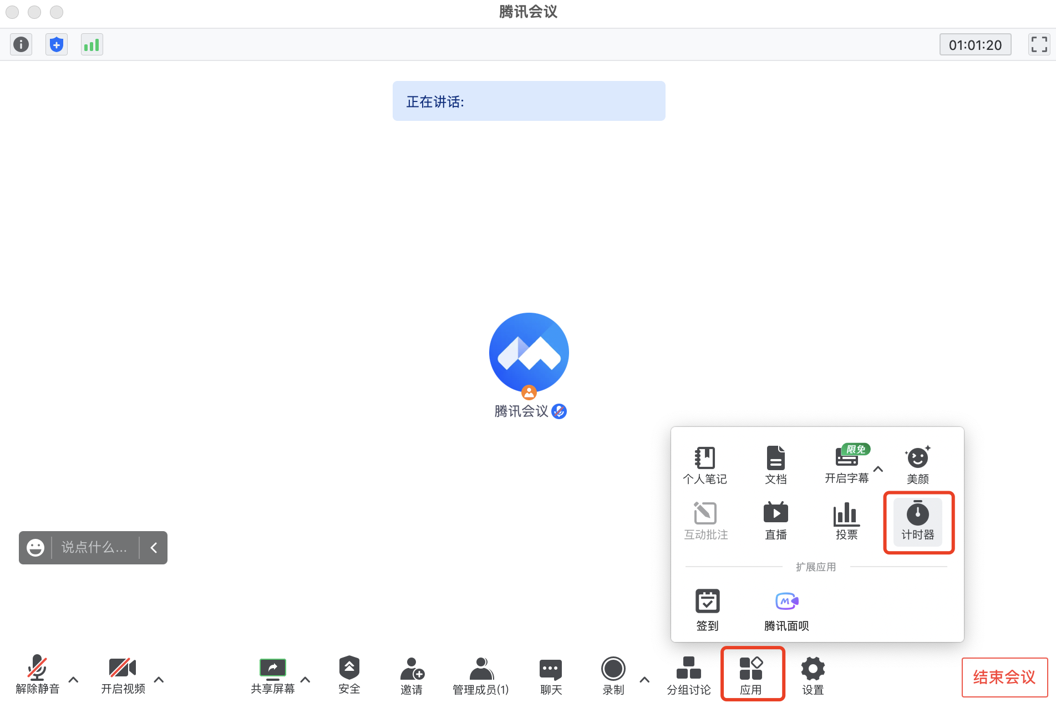Screen dimensions: 1056x703
Task: Expand video options arrow next to 开启视频
Action: tap(159, 679)
